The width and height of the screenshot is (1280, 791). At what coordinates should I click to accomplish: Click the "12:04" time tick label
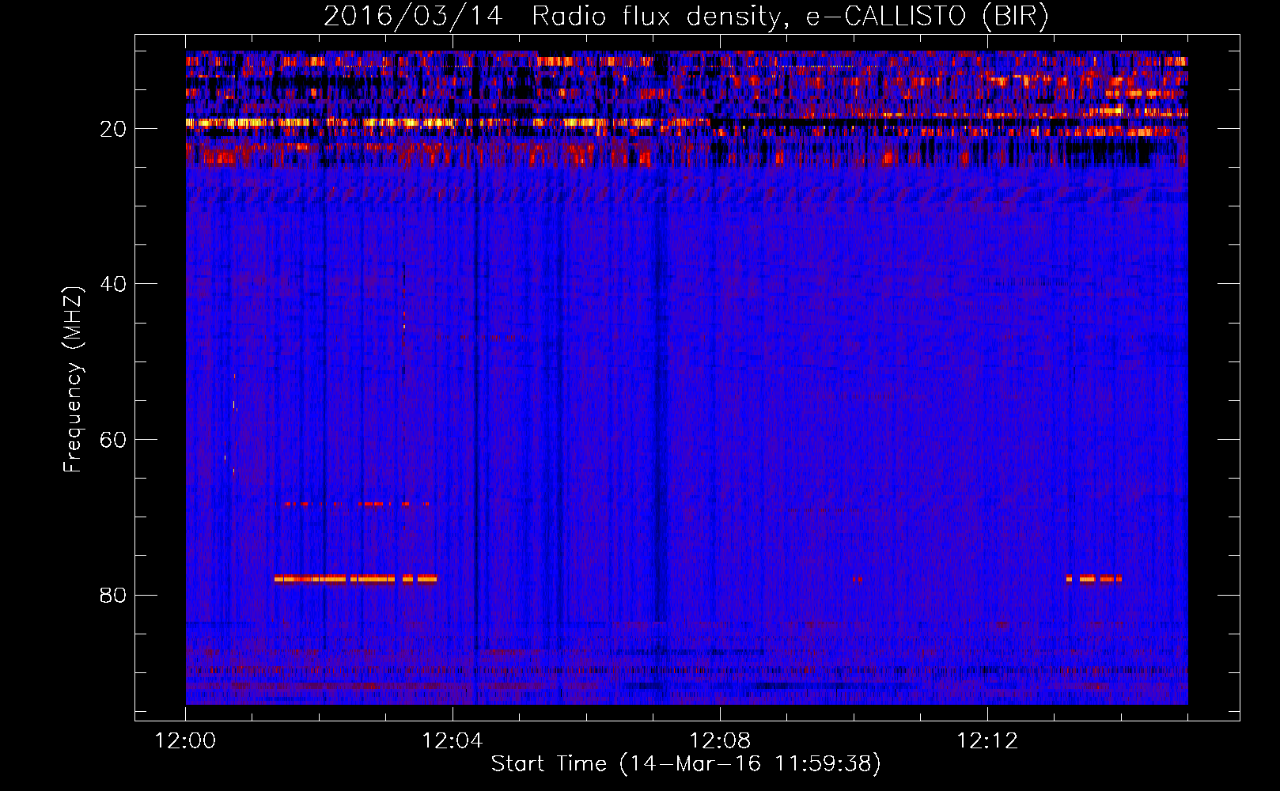point(453,741)
